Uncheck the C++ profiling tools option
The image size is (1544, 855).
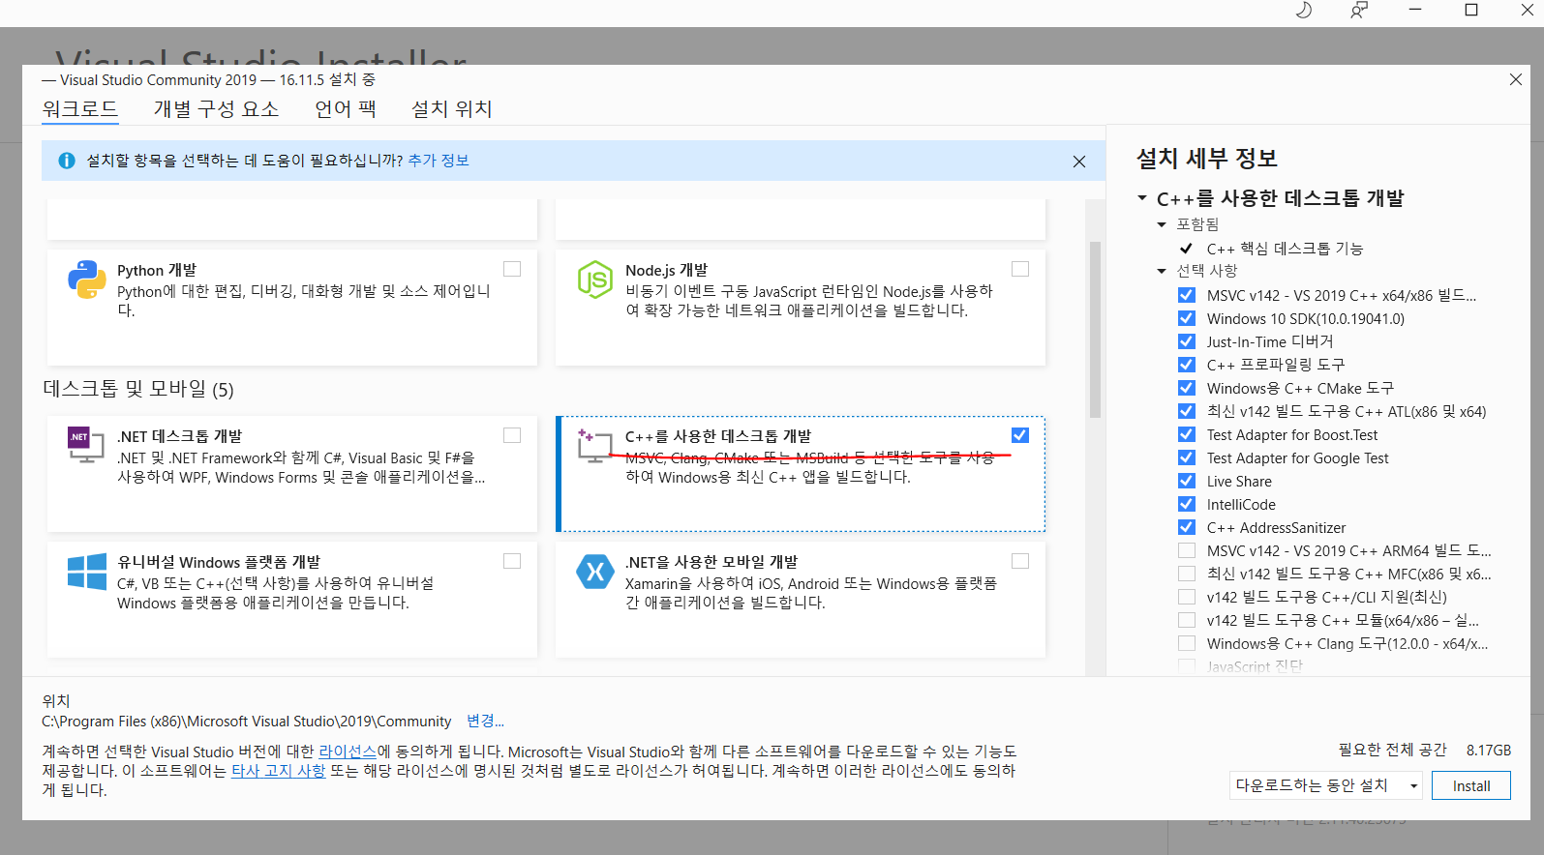[1187, 365]
